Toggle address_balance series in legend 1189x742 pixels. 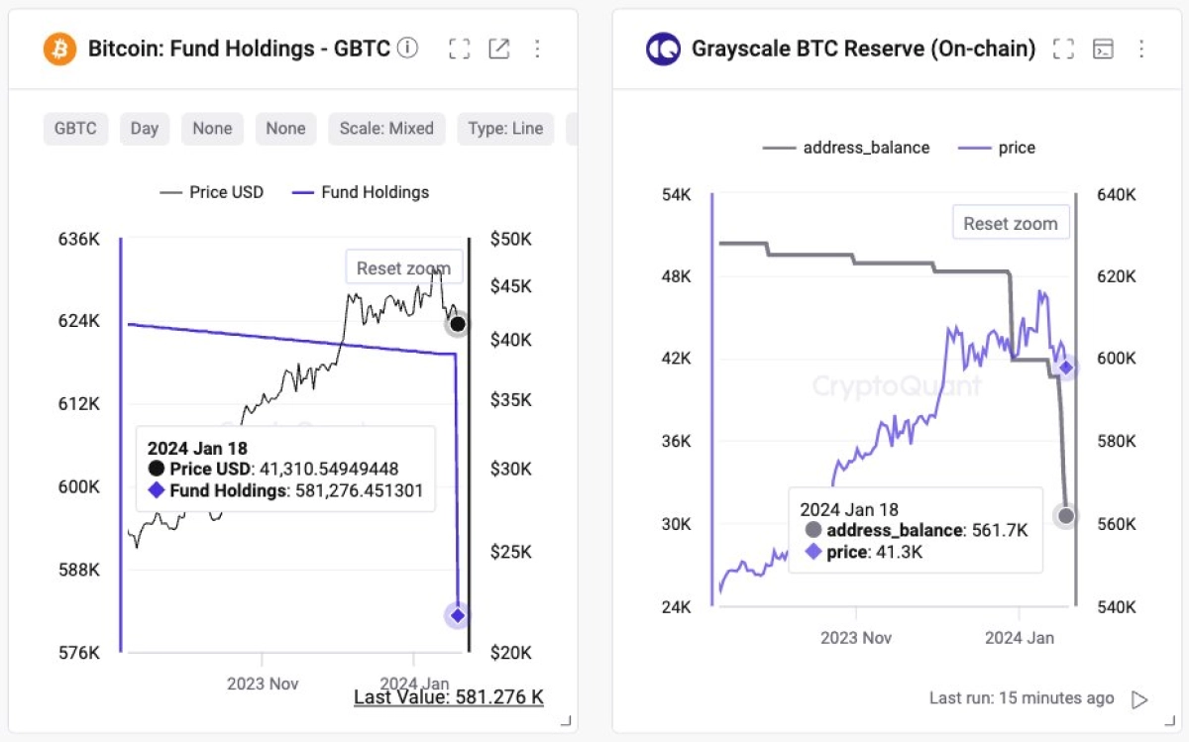click(846, 148)
